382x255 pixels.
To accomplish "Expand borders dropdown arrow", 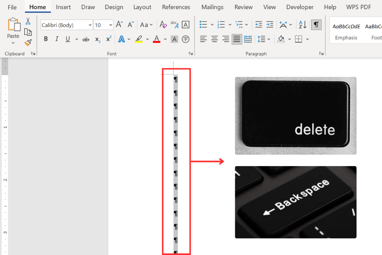I will pyautogui.click(x=308, y=39).
